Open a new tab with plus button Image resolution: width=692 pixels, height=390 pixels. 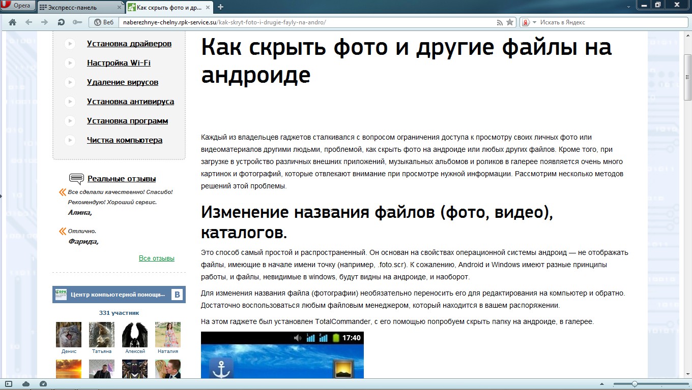pyautogui.click(x=220, y=7)
